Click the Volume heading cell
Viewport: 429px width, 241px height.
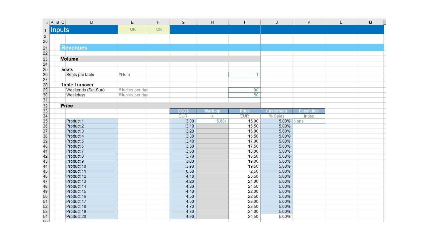click(x=160, y=59)
